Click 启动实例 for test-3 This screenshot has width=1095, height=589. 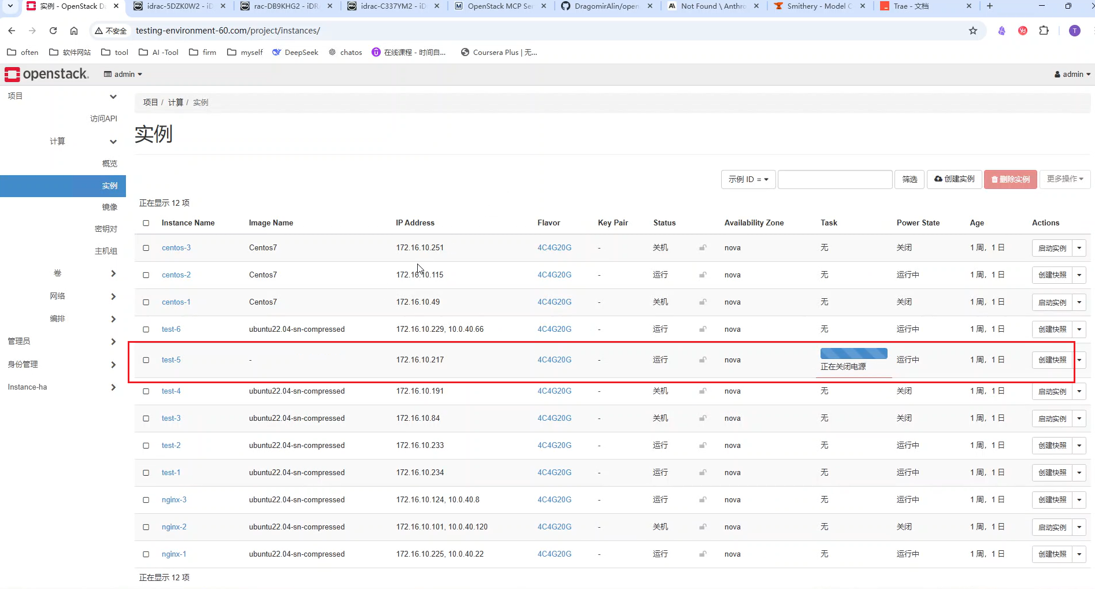pos(1052,418)
